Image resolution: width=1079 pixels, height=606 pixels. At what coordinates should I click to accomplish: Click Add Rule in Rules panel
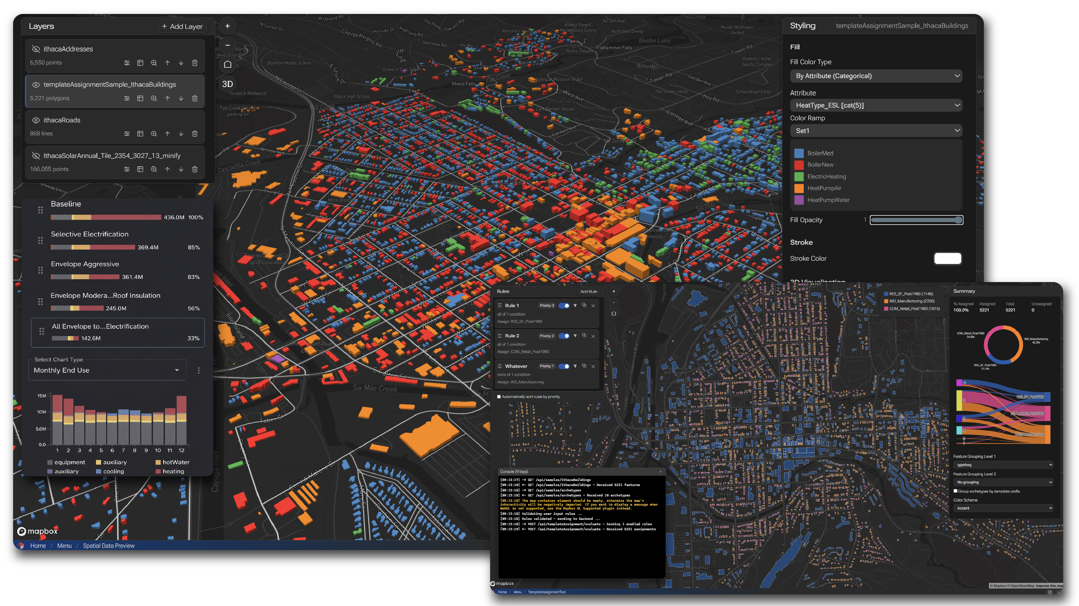[x=588, y=292]
